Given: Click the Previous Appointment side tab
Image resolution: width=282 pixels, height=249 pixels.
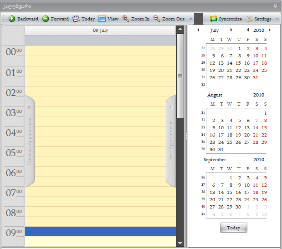Looking at the screenshot, I should pos(30,141).
